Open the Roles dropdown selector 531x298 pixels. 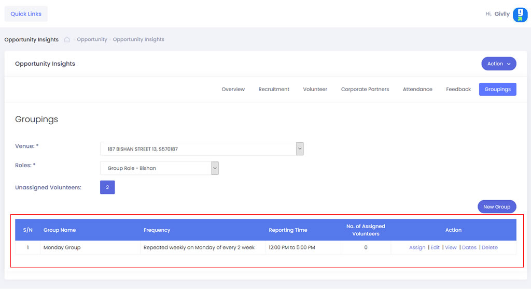(159, 168)
